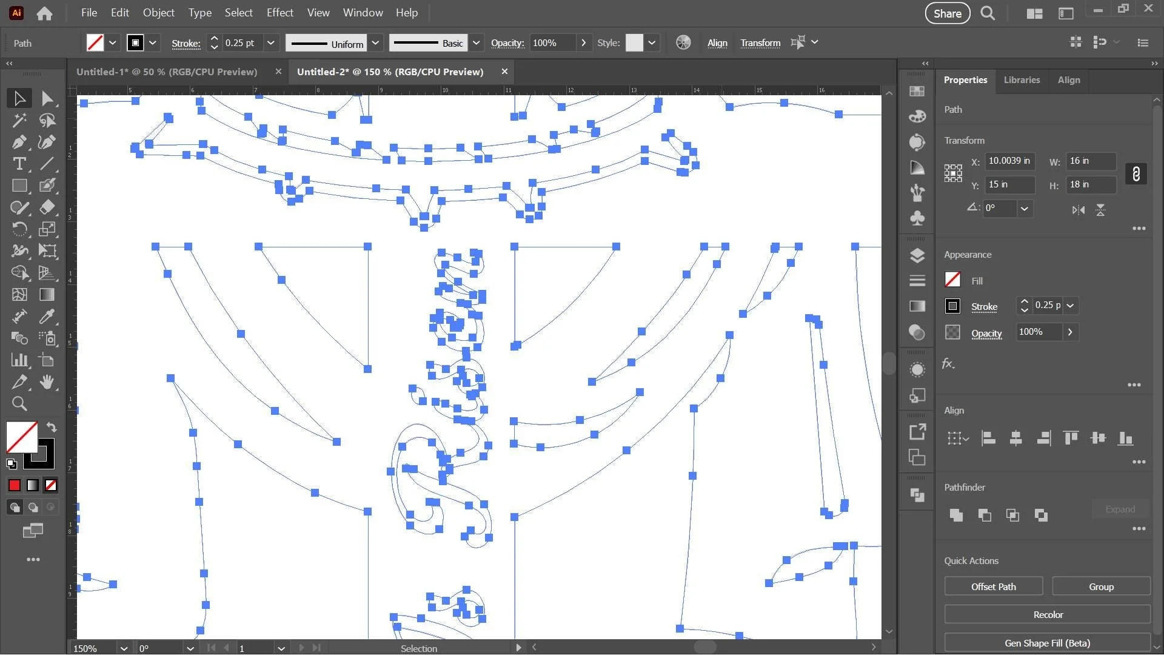Select the Zoom tool
This screenshot has width=1164, height=655.
pyautogui.click(x=19, y=404)
